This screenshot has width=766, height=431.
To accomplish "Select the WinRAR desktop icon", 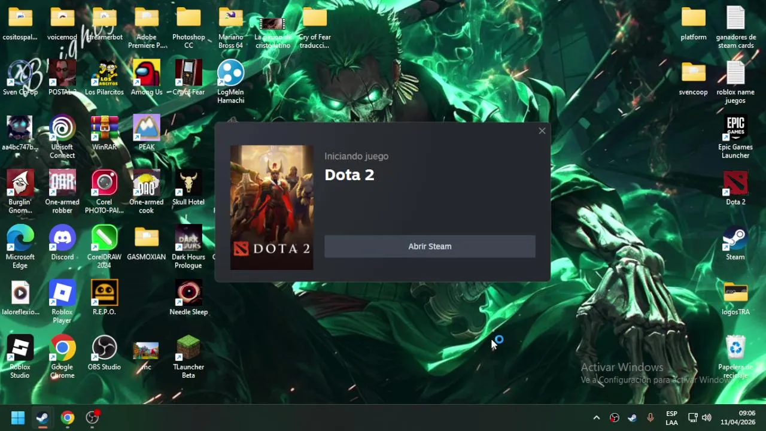I will tap(104, 133).
